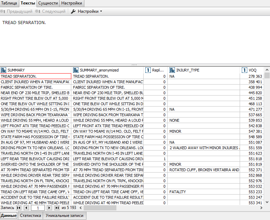Switch to the Таблица tab
This screenshot has height=220, width=270.
[x=9, y=3]
